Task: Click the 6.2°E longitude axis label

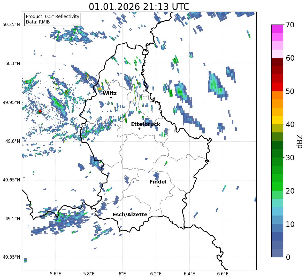Action: 156,274
